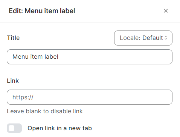This screenshot has height=137, width=180.
Task: Click the 'https://' placeholder text
Action: click(23, 97)
